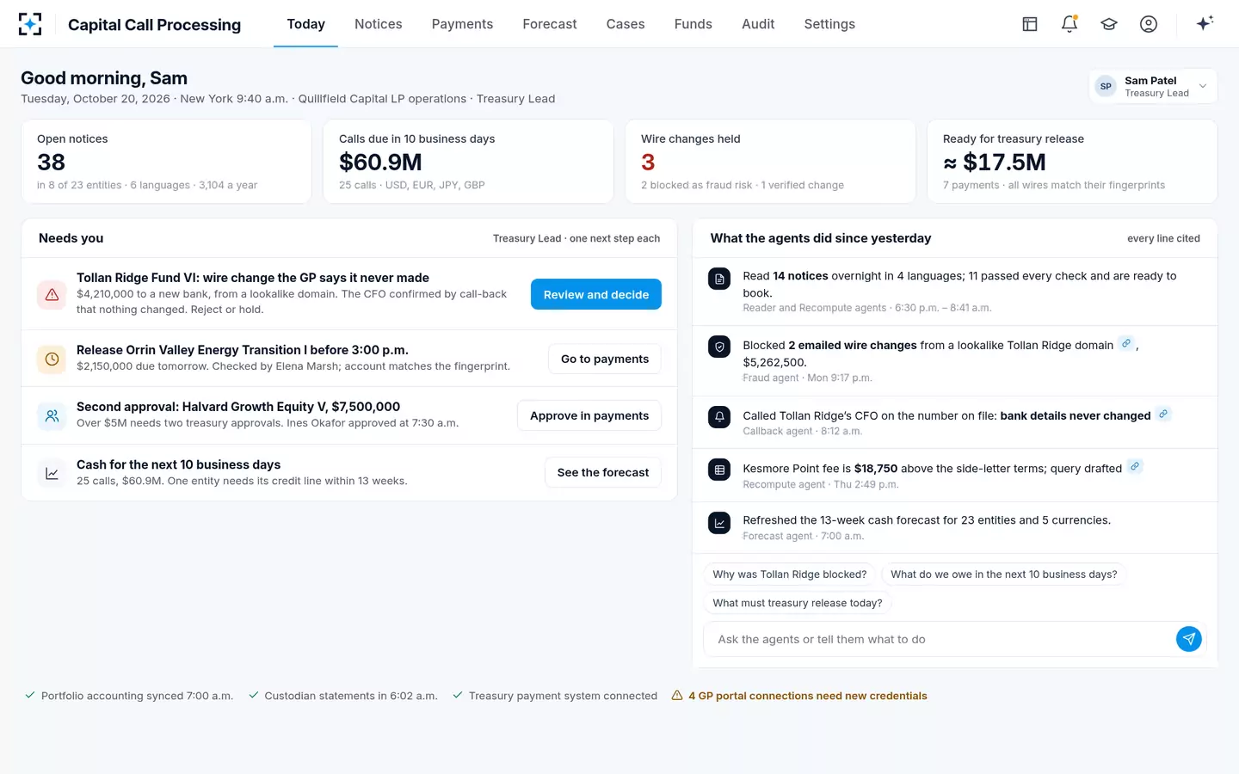Click the bell icon beside Called Tollan Ridge's CFO
1239x774 pixels.
[719, 417]
